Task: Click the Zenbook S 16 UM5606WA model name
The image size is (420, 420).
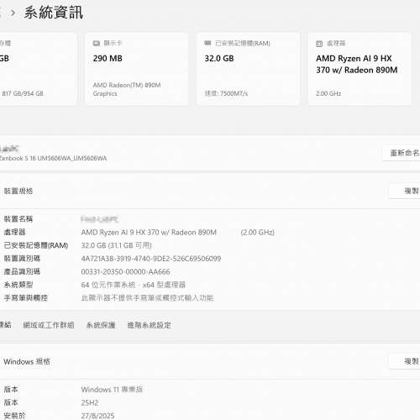Action: tap(53, 158)
